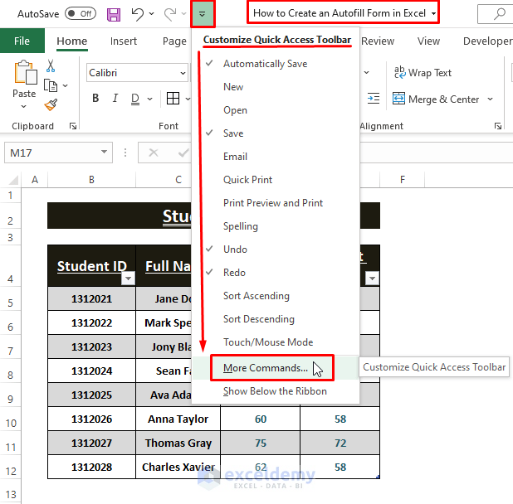Open the Calibri font name dropdown

[183, 73]
